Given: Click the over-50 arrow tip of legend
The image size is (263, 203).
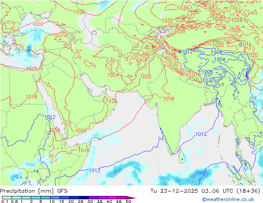Looking at the screenshot, I should 131,198.
